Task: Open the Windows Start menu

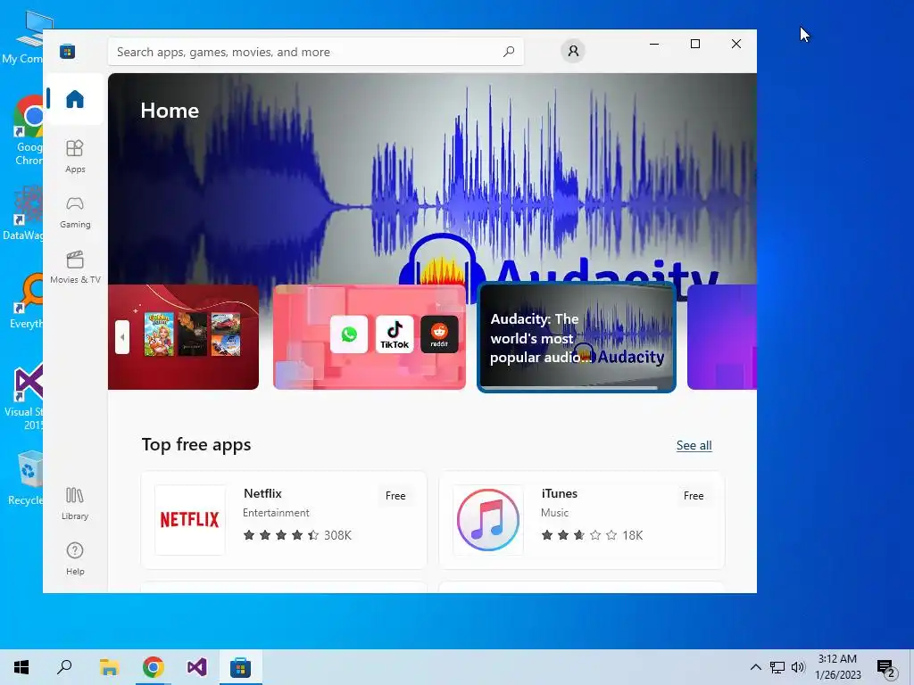Action: (21, 667)
